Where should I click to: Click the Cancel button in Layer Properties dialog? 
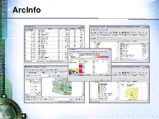click(102, 80)
